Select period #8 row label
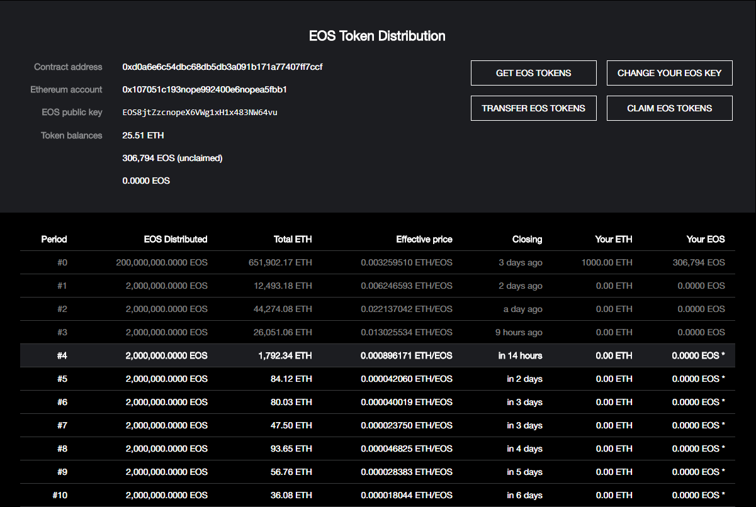756x507 pixels. [62, 448]
